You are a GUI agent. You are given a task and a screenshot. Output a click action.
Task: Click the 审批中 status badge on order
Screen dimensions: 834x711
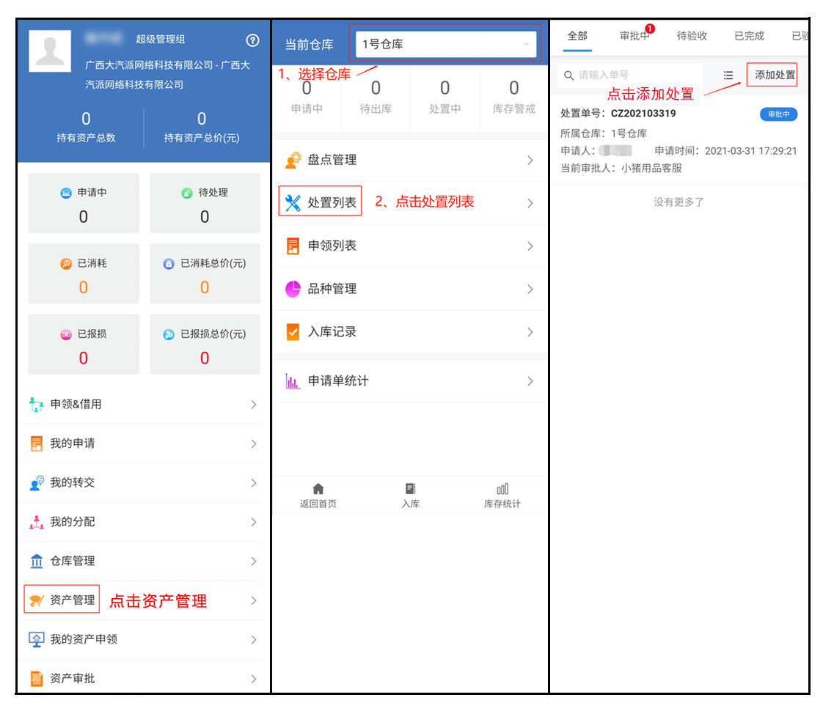tap(778, 114)
